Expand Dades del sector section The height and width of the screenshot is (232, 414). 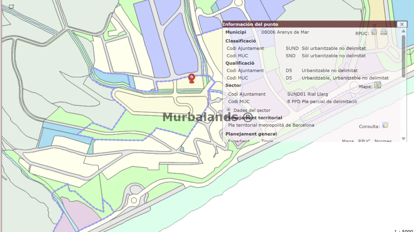coord(228,110)
